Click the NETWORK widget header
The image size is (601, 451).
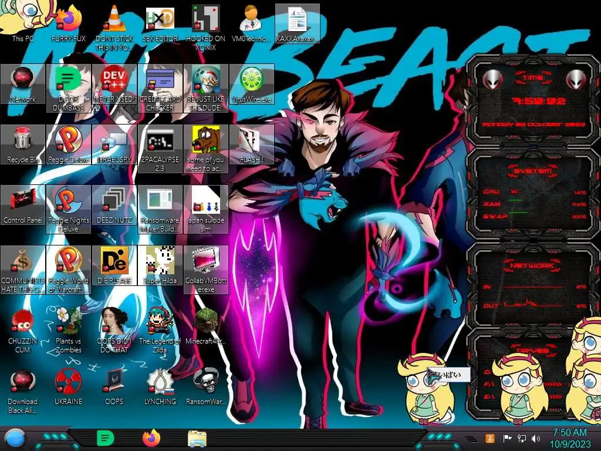[532, 265]
